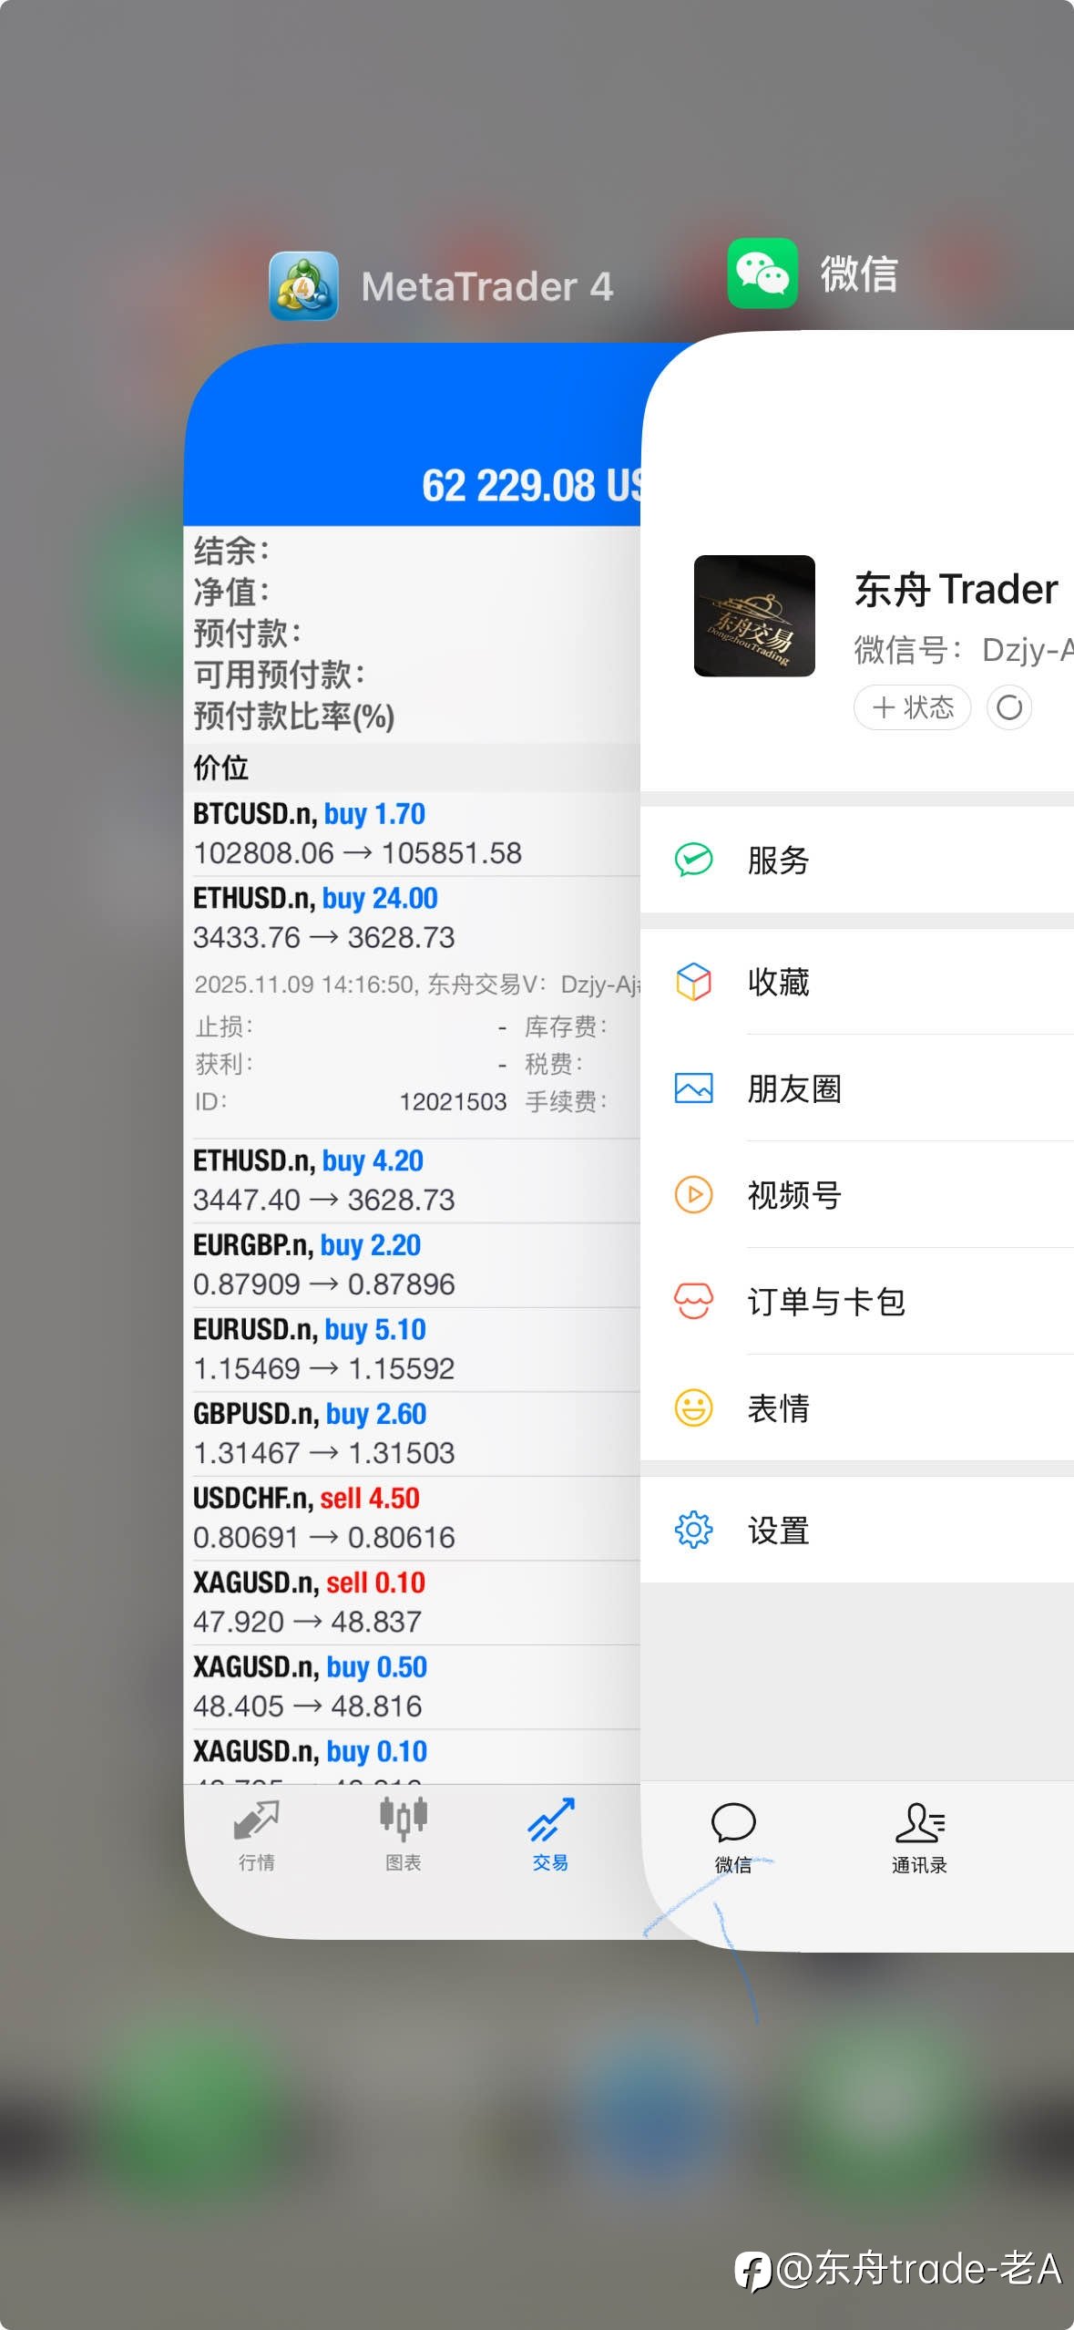The width and height of the screenshot is (1074, 2330).
Task: Select the XAGUSD.n sell 0.10 position
Action: [413, 1603]
